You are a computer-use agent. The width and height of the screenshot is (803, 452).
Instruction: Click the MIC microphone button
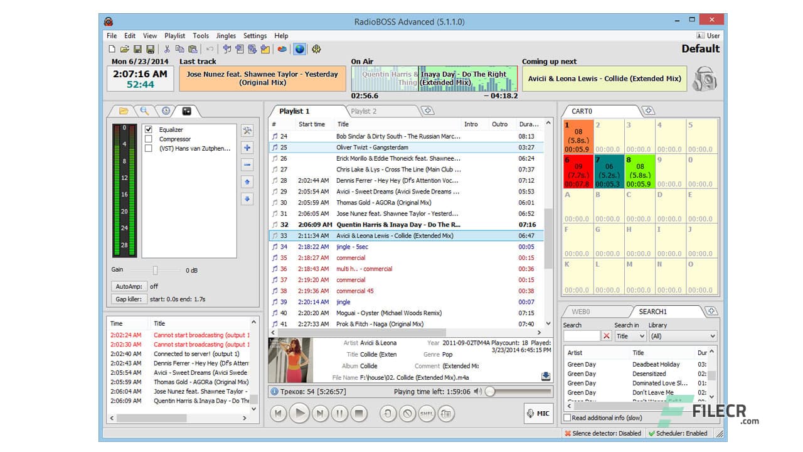537,414
